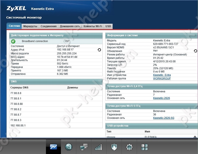Click the MAC address 10:7b:ef:5d:41:dd
The image size is (198, 154).
pos(67,57)
